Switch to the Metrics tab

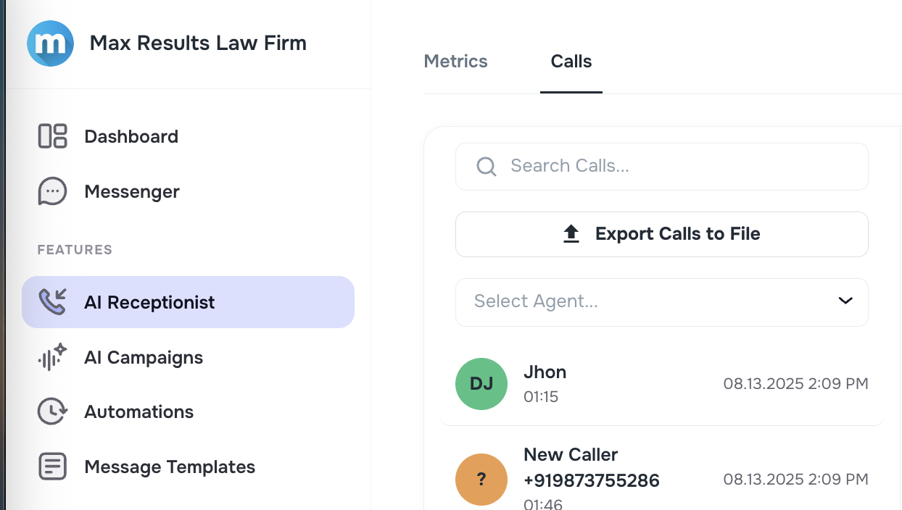click(x=455, y=62)
